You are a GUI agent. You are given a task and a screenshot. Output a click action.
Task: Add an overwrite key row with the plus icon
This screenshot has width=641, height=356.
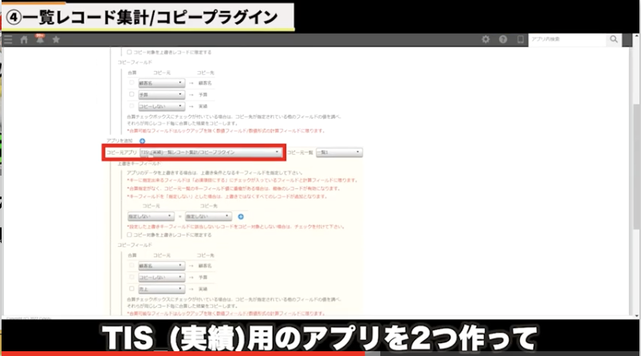point(240,216)
